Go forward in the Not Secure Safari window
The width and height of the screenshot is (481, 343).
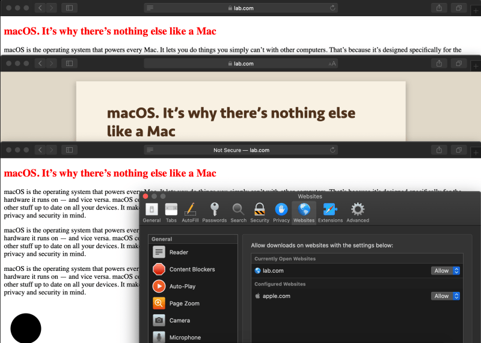tap(52, 150)
